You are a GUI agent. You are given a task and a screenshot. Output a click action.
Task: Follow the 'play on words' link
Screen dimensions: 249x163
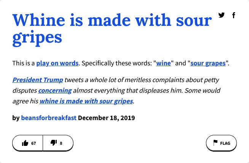point(57,63)
